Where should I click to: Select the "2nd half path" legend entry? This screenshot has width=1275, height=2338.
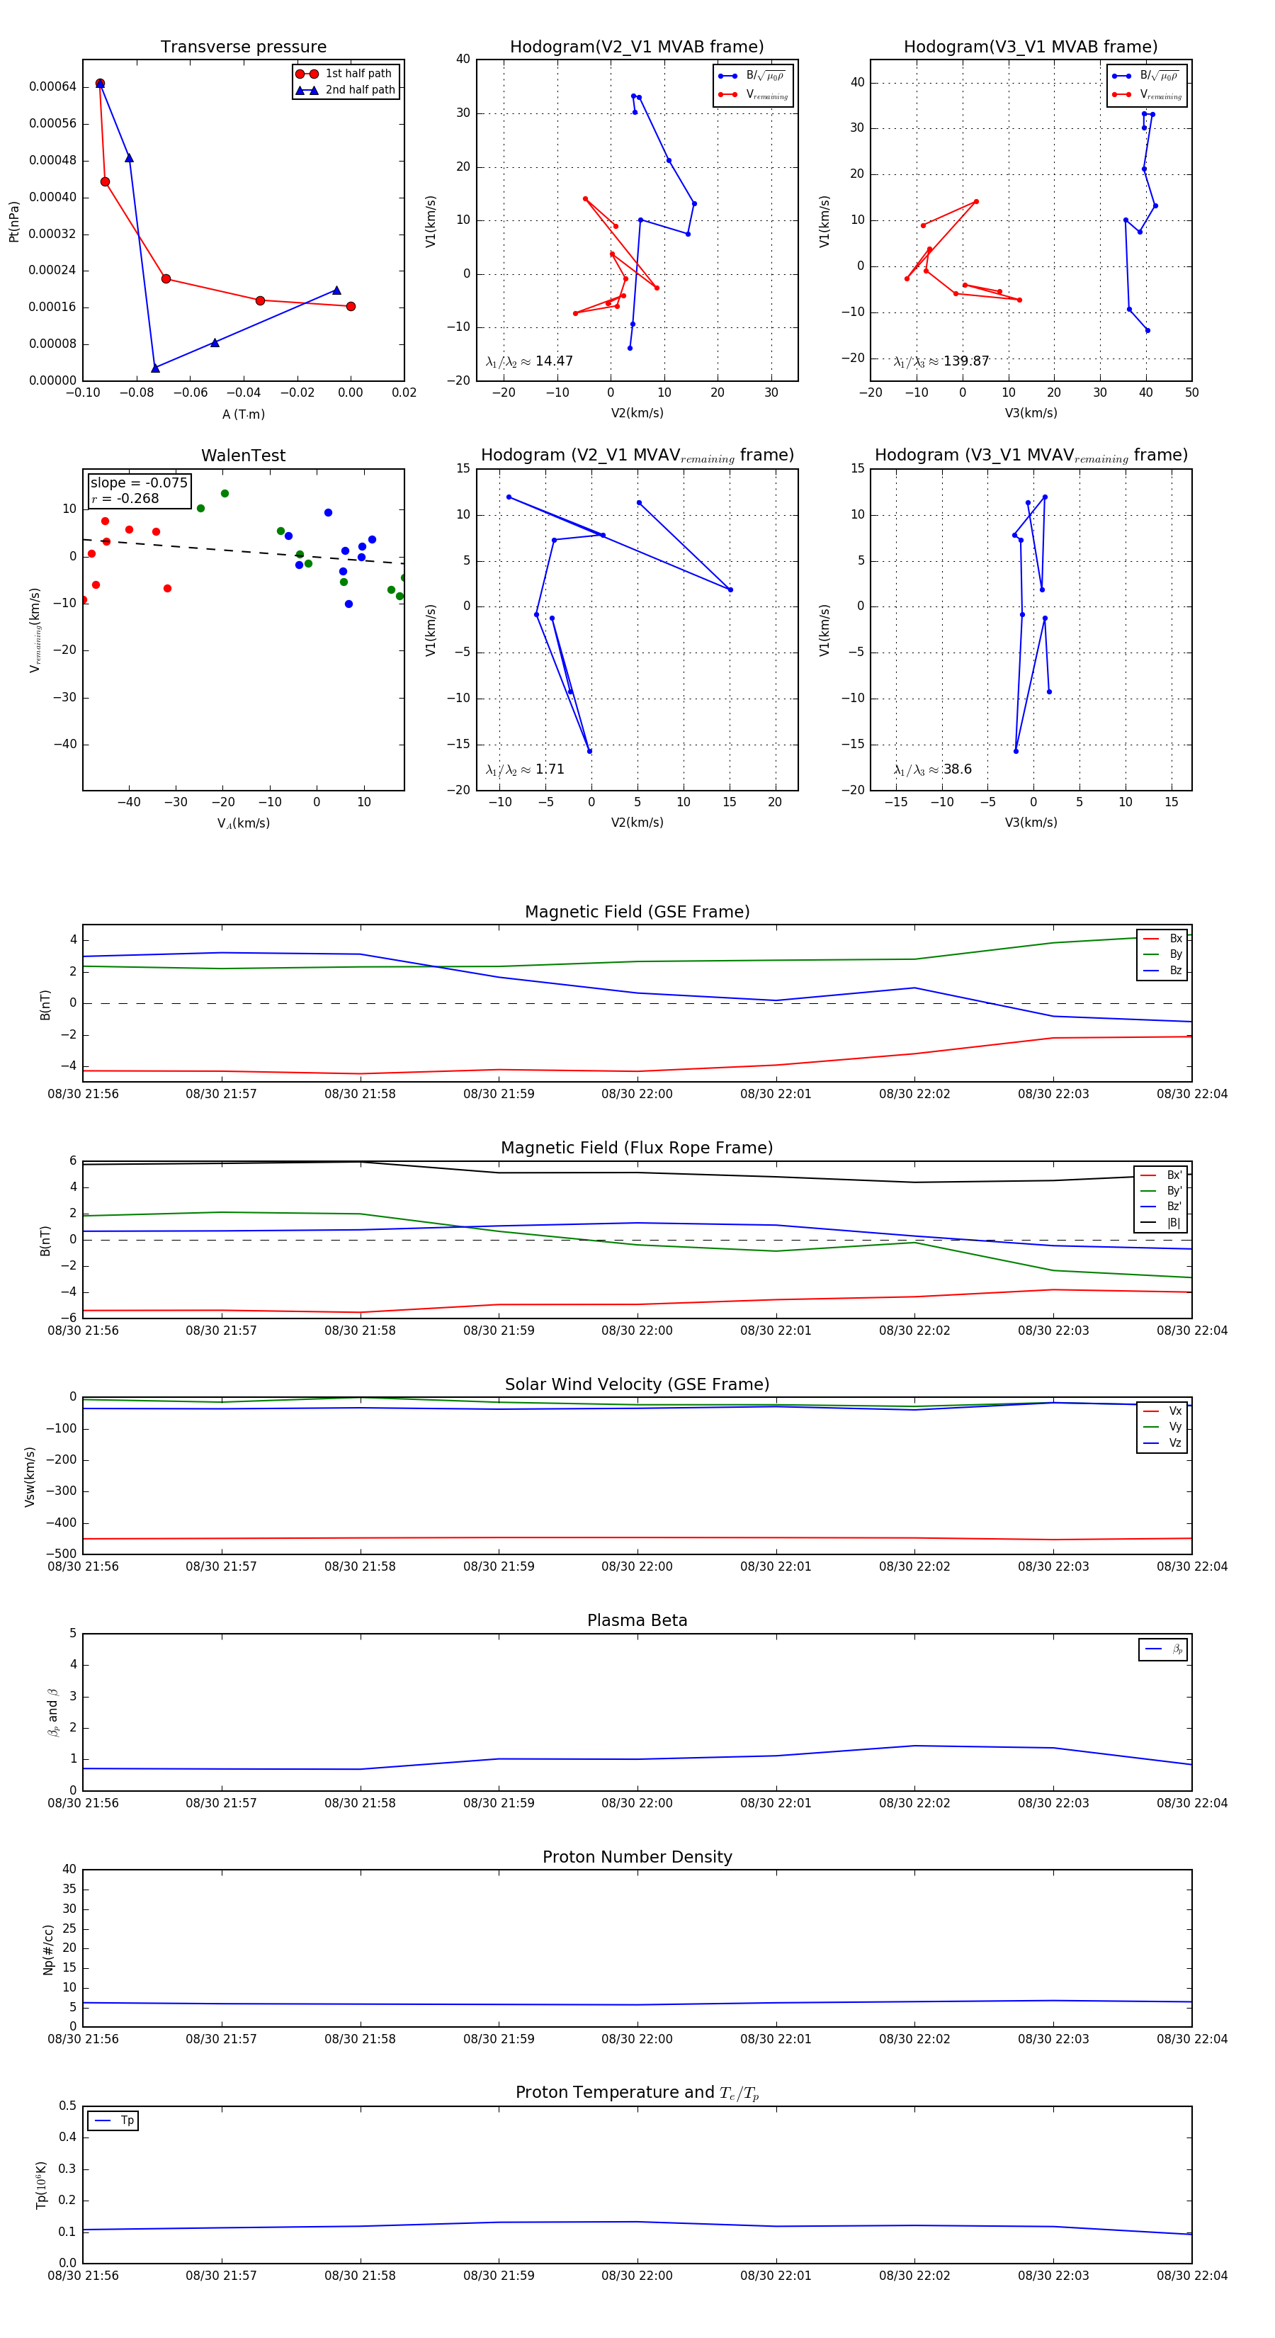pos(346,90)
